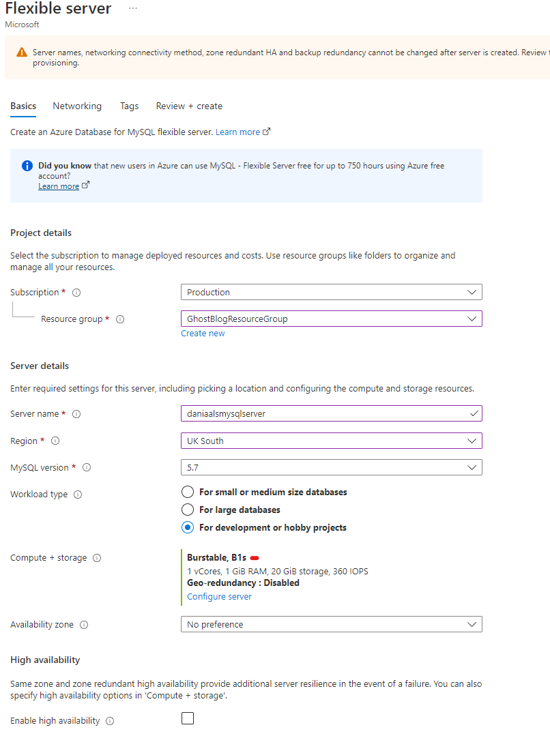This screenshot has width=550, height=736.
Task: Select For large databases workload type
Action: click(188, 510)
